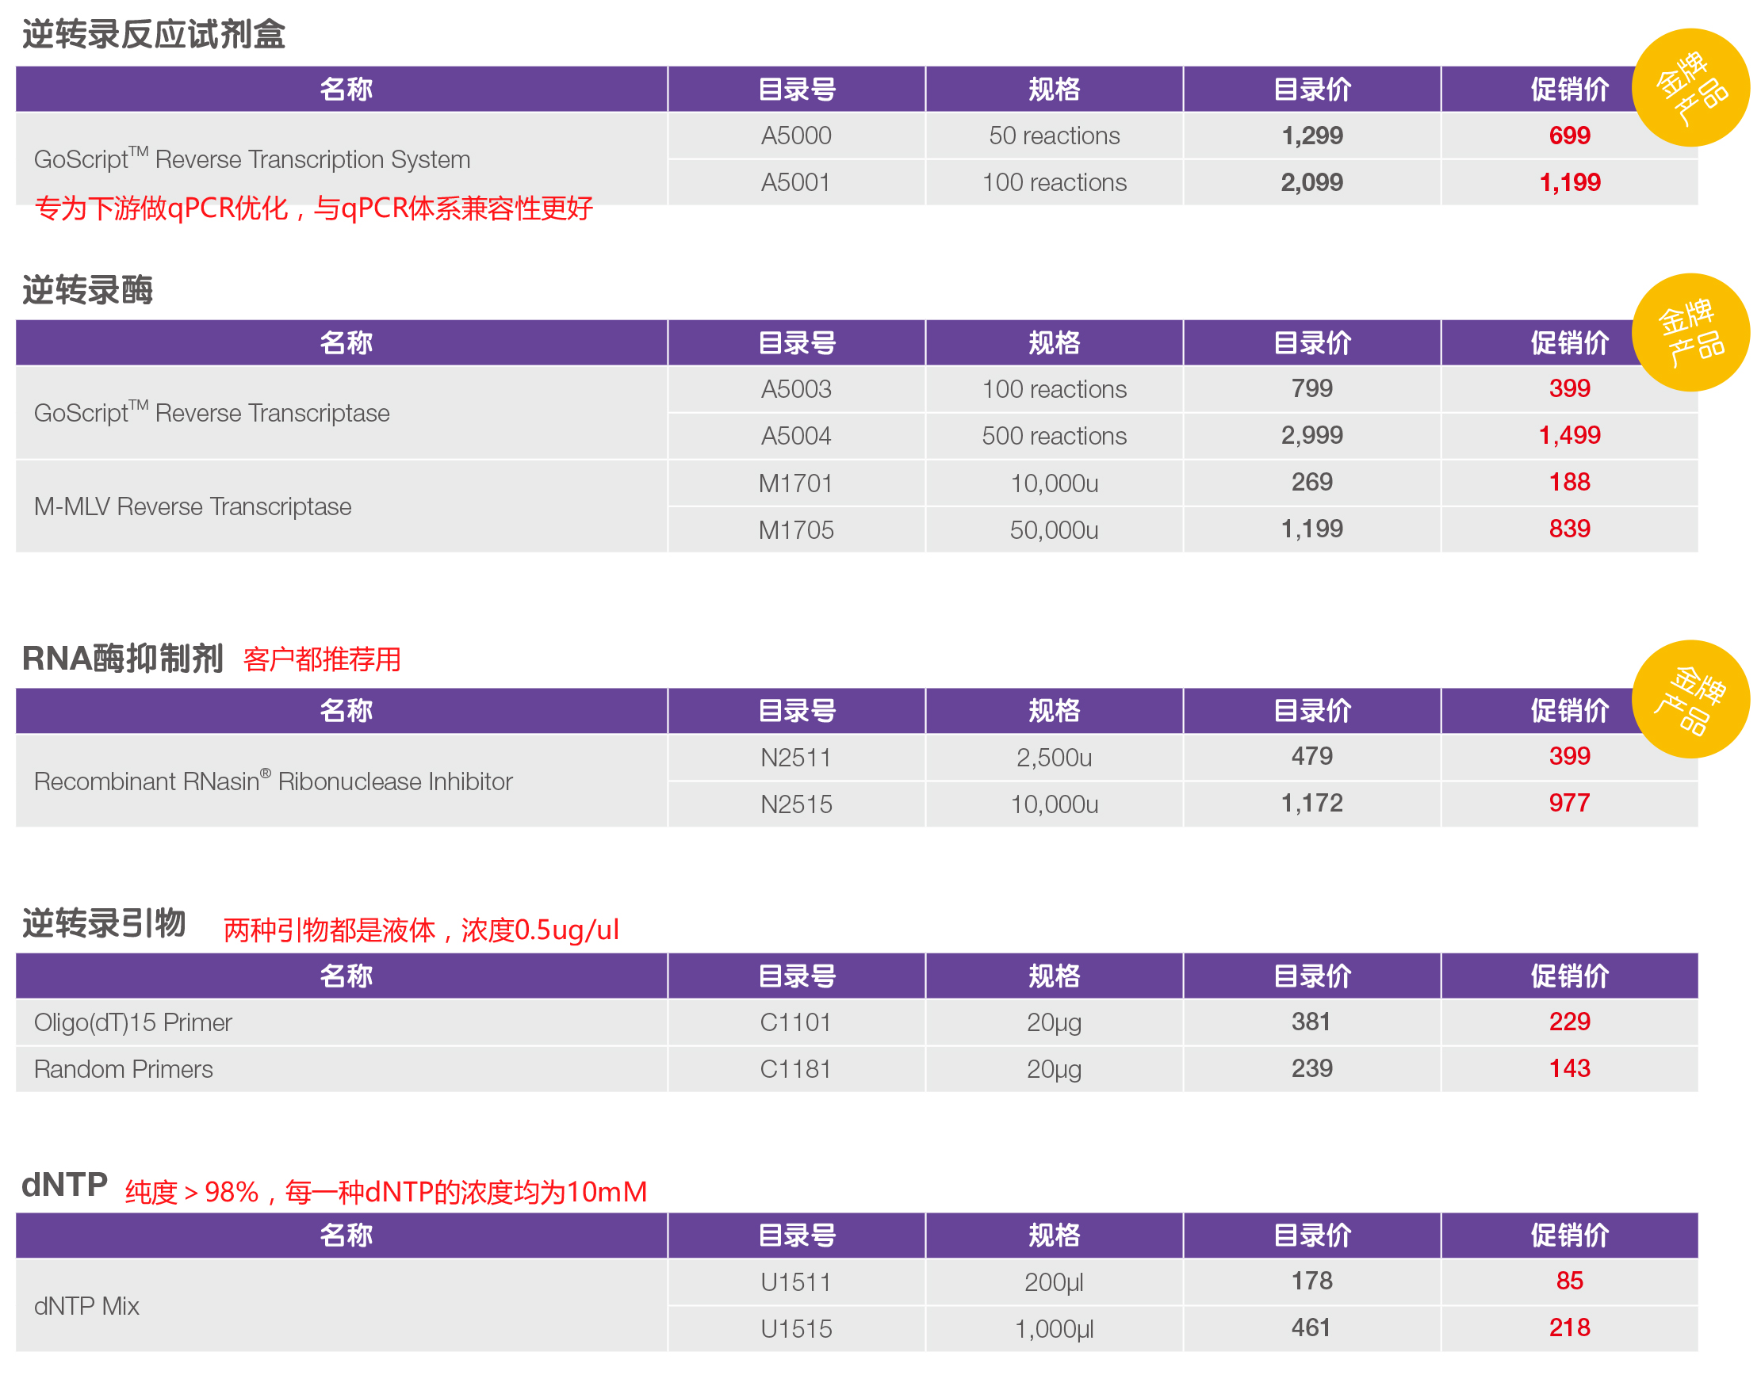This screenshot has height=1375, width=1761.
Task: Click catalog number M1701
Action: pos(796,483)
